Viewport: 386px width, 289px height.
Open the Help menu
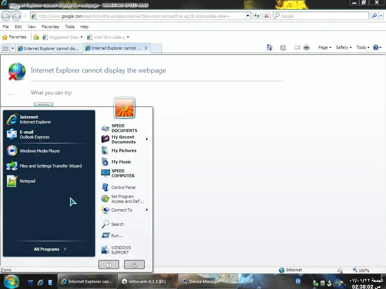pos(84,27)
